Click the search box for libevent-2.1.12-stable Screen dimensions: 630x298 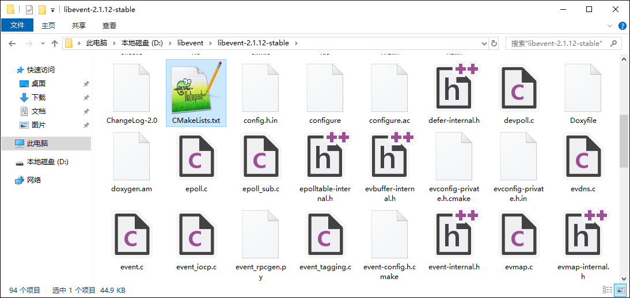click(x=559, y=43)
